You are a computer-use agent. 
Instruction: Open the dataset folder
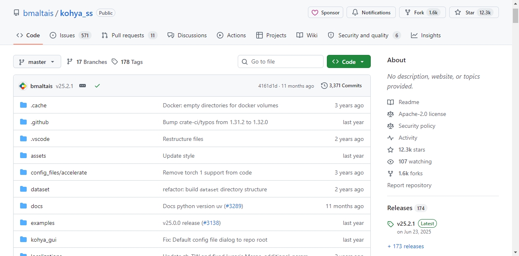(40, 189)
